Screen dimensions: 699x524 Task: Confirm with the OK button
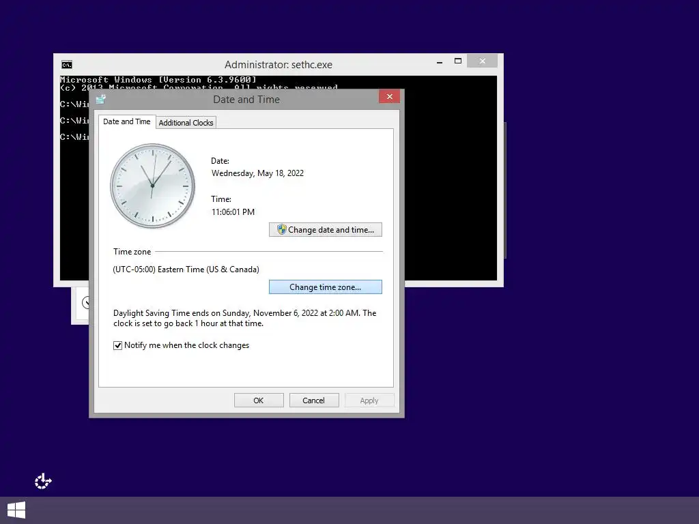click(x=259, y=400)
